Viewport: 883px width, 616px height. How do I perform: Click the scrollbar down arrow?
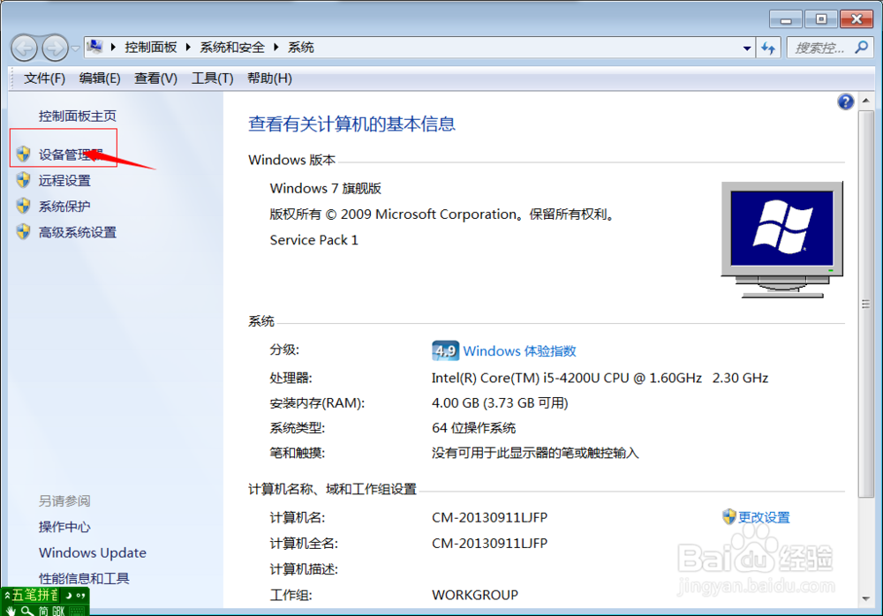865,598
